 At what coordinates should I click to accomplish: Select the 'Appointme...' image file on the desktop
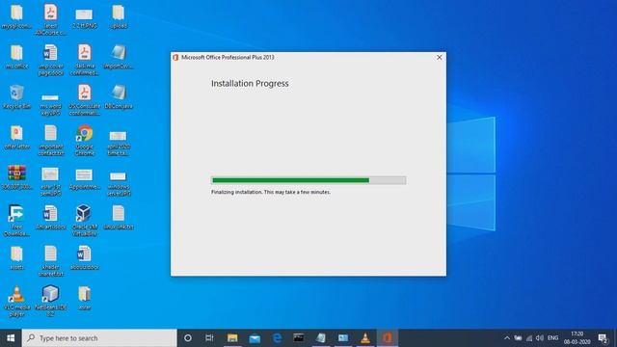84,179
